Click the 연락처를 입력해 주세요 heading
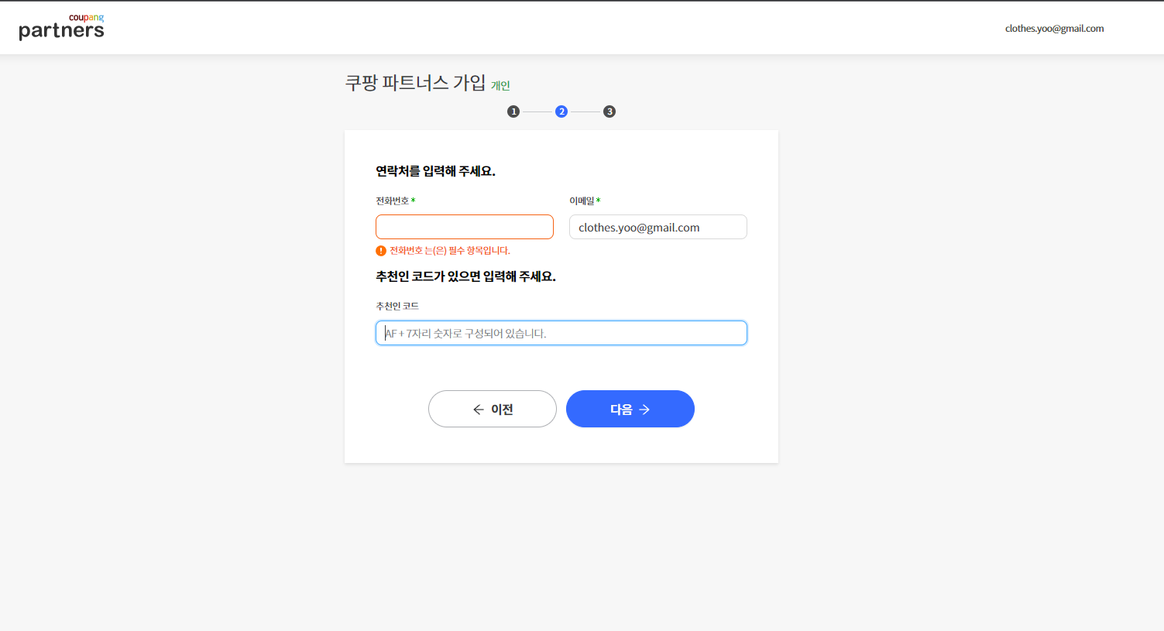This screenshot has width=1164, height=631. (x=435, y=171)
